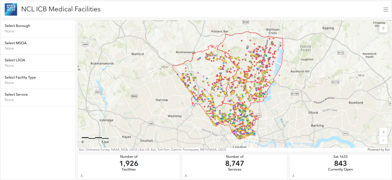Click the Uxbridge label on map
The height and width of the screenshot is (180, 392).
click(x=106, y=120)
